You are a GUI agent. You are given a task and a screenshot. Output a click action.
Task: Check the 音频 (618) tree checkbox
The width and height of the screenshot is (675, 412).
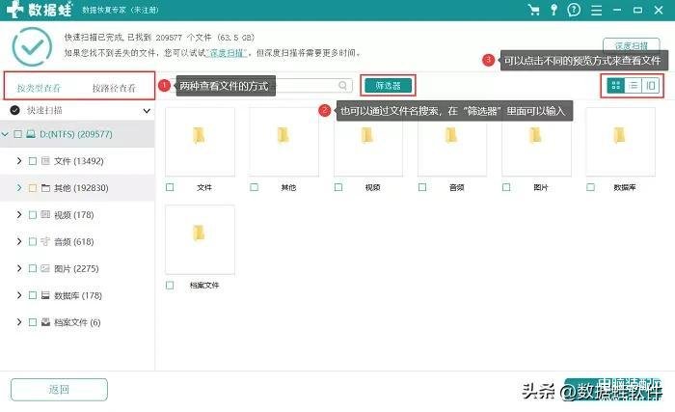point(32,241)
